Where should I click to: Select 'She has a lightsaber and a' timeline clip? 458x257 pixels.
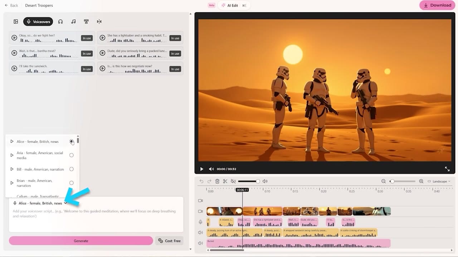pos(267,222)
